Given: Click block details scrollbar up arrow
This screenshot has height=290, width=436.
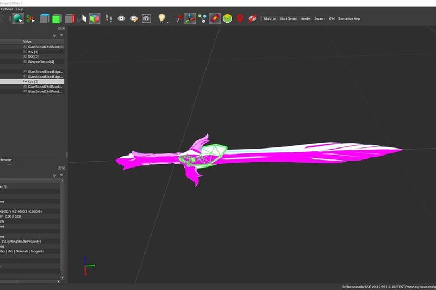Looking at the screenshot, I should pos(62,181).
